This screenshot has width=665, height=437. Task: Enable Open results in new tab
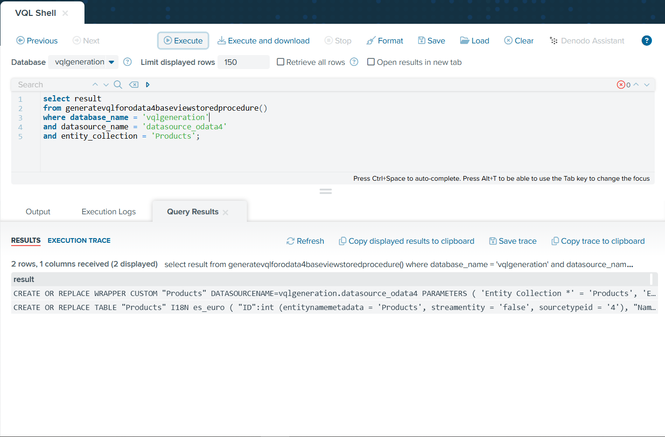coord(371,62)
